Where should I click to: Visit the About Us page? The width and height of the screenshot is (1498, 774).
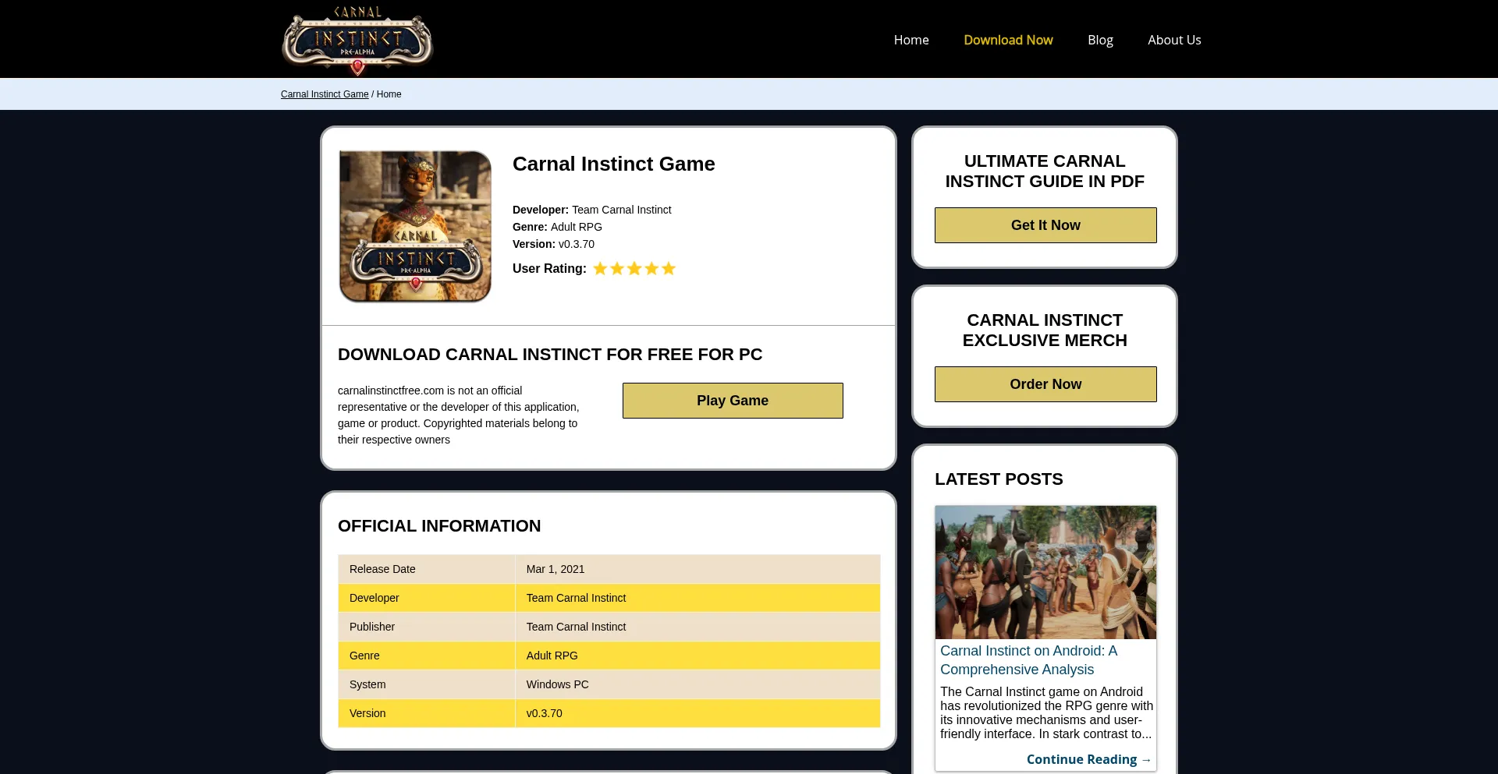click(x=1174, y=40)
